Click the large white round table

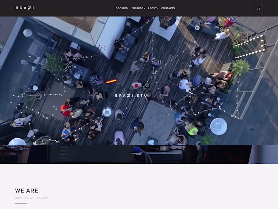tap(219, 126)
